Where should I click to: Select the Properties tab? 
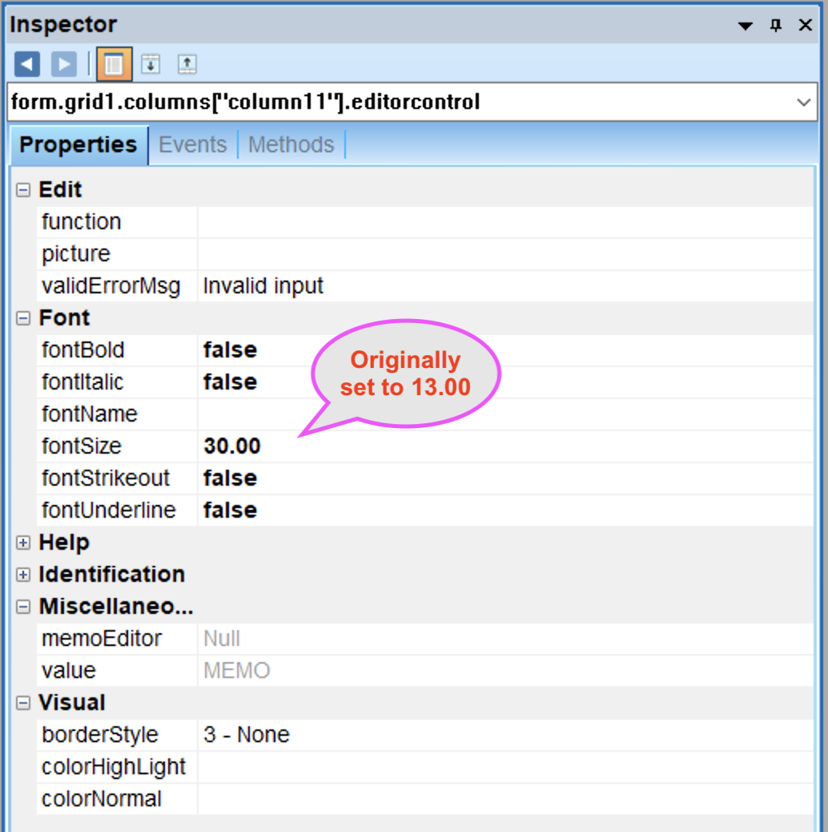pyautogui.click(x=78, y=145)
